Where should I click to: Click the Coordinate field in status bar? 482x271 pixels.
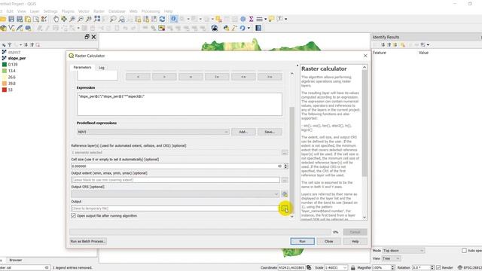pyautogui.click(x=291, y=268)
